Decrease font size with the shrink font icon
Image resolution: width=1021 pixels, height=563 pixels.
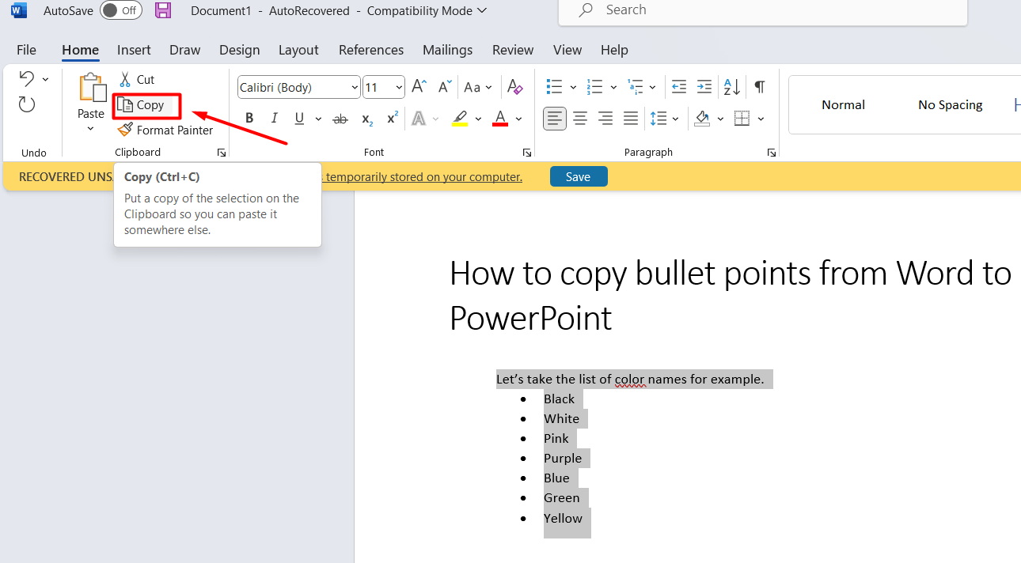[445, 87]
